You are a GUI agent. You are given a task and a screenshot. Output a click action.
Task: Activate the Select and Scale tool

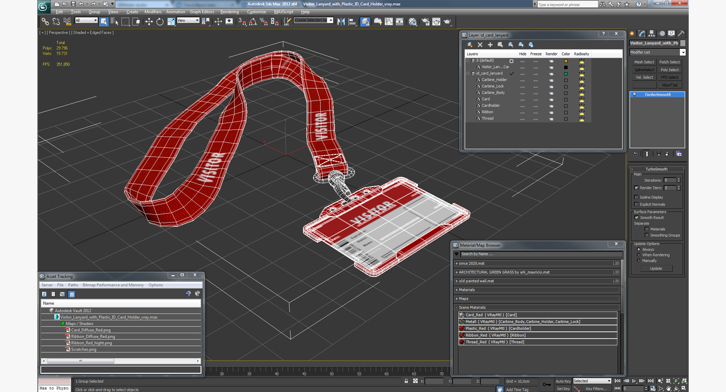171,22
